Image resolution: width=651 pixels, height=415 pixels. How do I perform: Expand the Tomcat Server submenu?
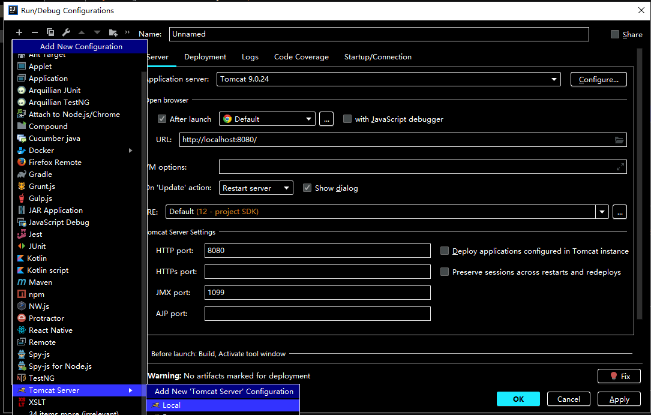[79, 390]
